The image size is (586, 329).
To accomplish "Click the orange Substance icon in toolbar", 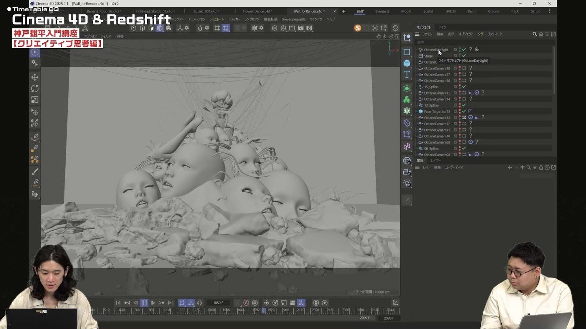I will pos(357,28).
